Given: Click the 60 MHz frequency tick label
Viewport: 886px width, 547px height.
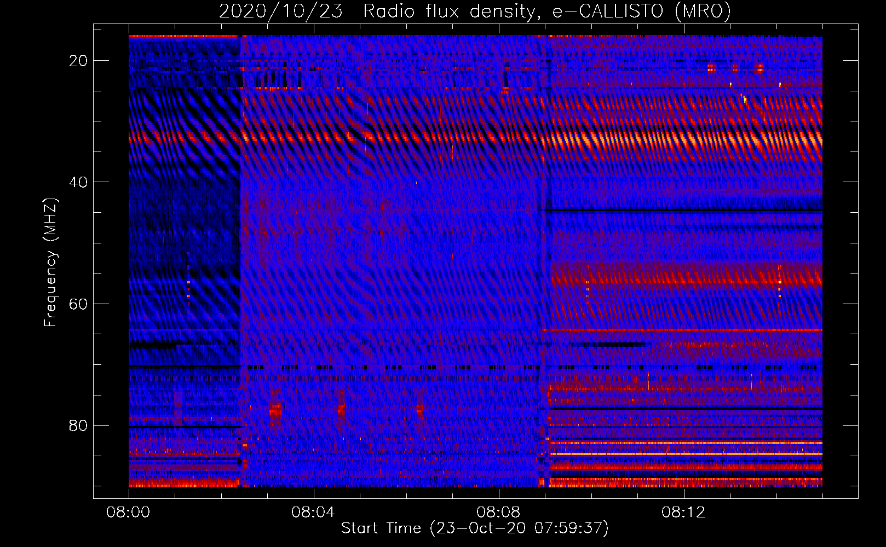Looking at the screenshot, I should 78,304.
